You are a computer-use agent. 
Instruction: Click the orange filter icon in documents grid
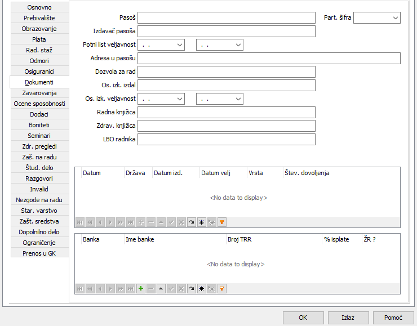(x=222, y=222)
